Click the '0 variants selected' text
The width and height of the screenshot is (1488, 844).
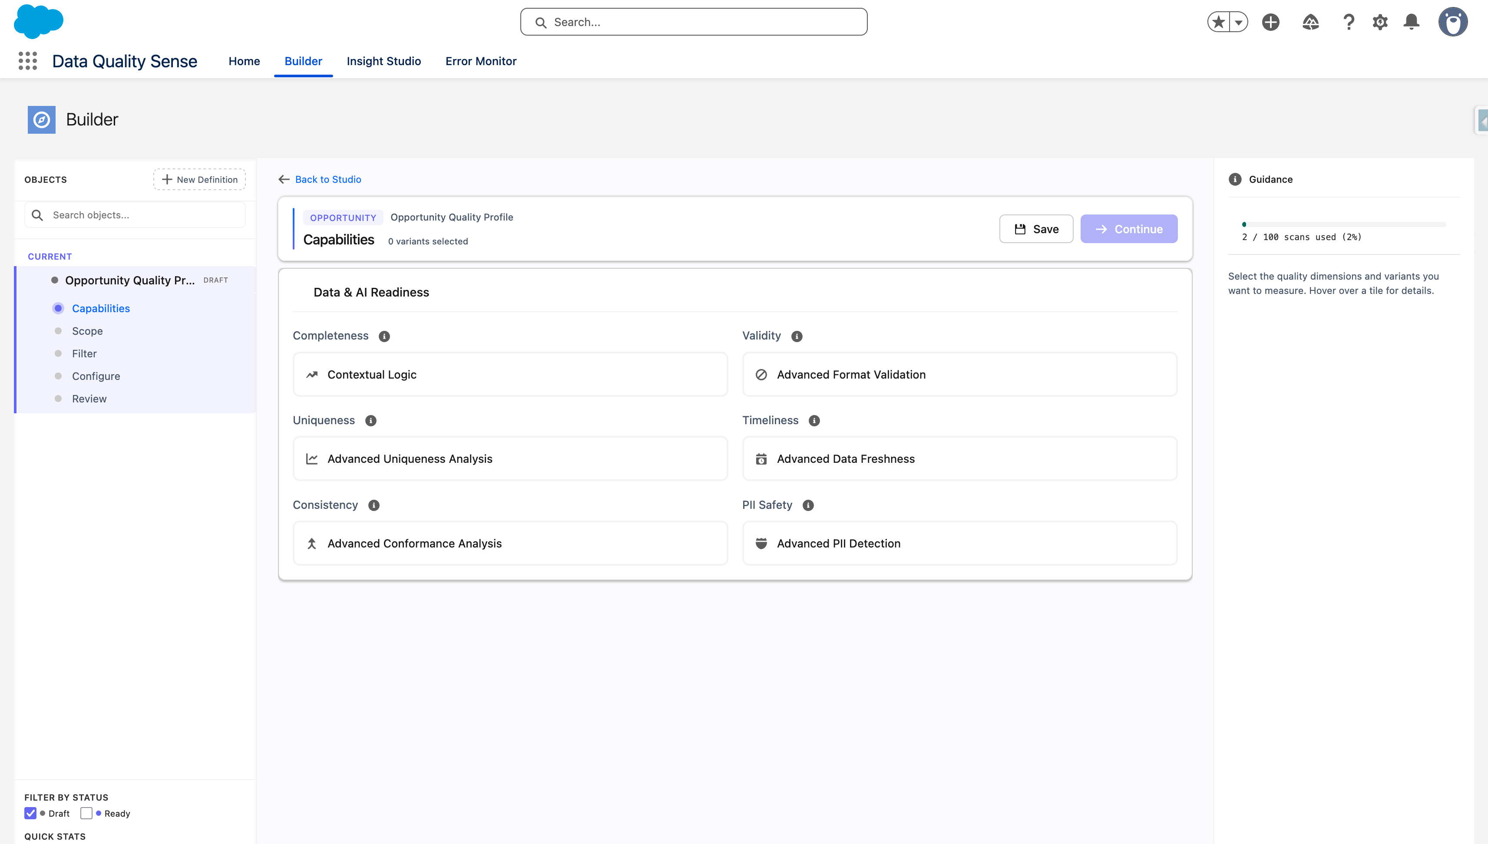tap(428, 241)
